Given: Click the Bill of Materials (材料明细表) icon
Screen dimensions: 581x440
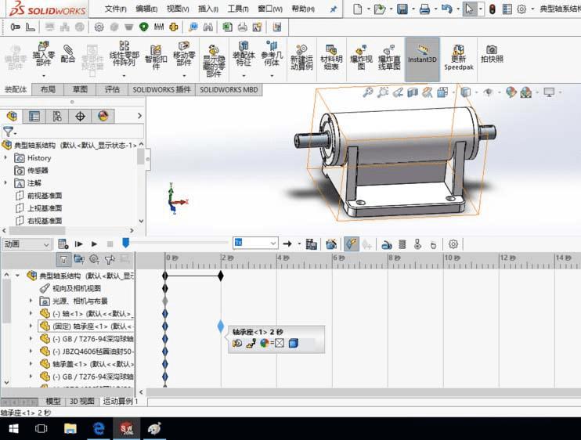Looking at the screenshot, I should tap(331, 56).
